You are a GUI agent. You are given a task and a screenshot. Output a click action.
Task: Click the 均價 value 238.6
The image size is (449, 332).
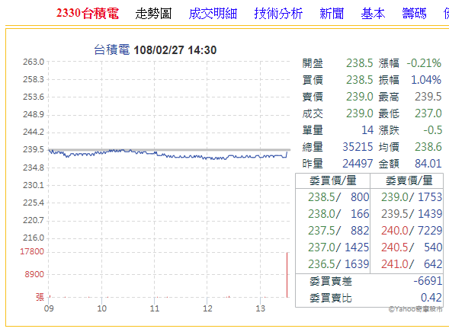coord(428,147)
